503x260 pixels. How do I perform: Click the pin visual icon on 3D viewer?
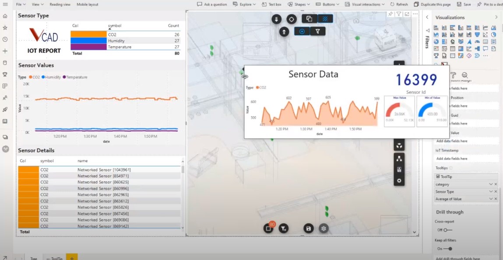(390, 14)
